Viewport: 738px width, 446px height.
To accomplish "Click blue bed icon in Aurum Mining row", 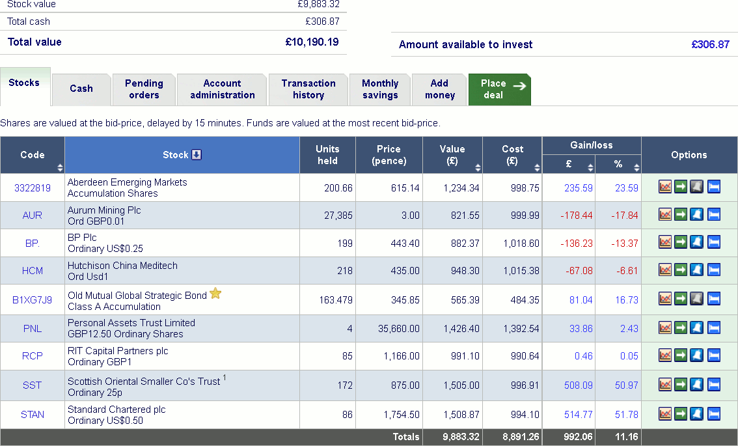I will (x=713, y=215).
